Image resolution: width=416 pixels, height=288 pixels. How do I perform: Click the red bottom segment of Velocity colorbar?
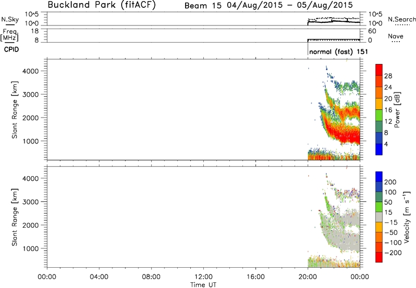pyautogui.click(x=379, y=257)
